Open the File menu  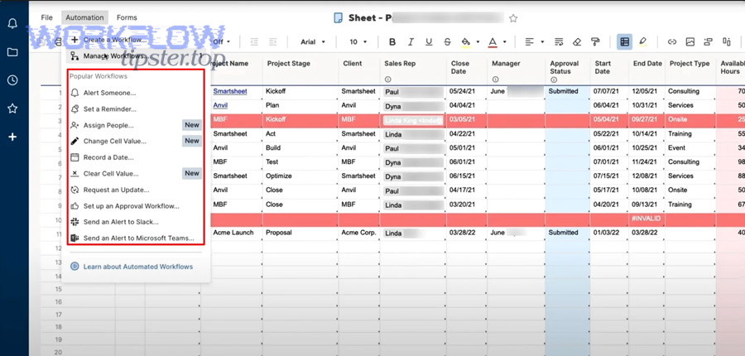46,17
